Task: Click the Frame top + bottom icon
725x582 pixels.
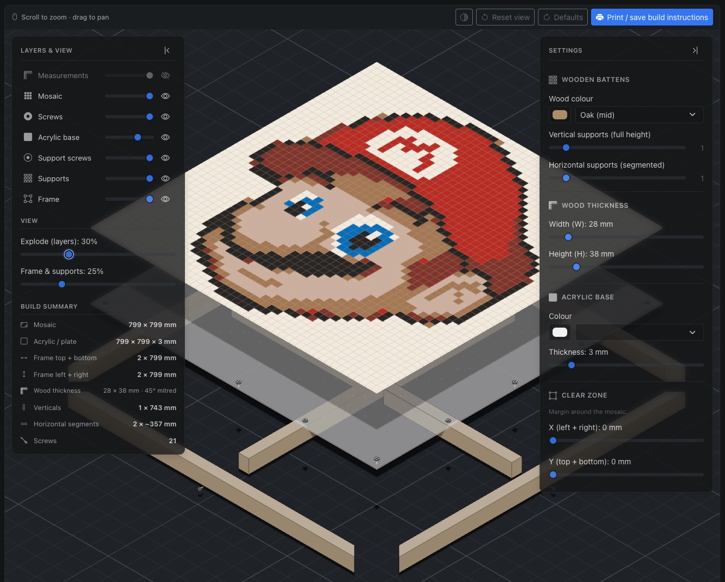Action: pos(24,358)
